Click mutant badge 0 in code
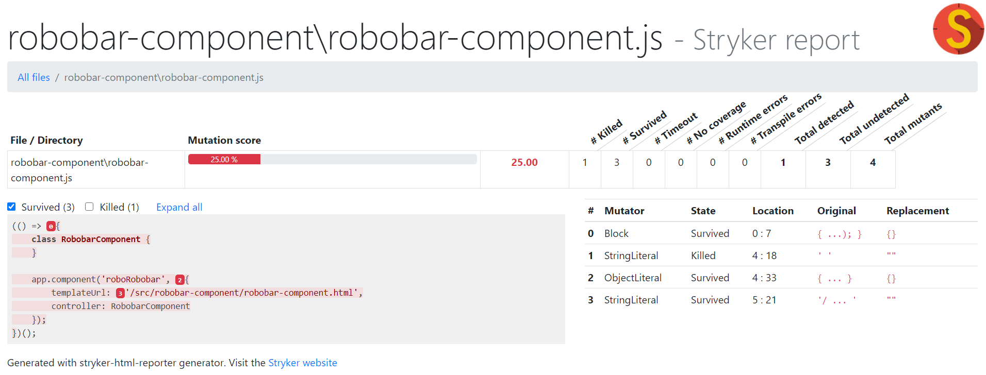 click(x=51, y=226)
